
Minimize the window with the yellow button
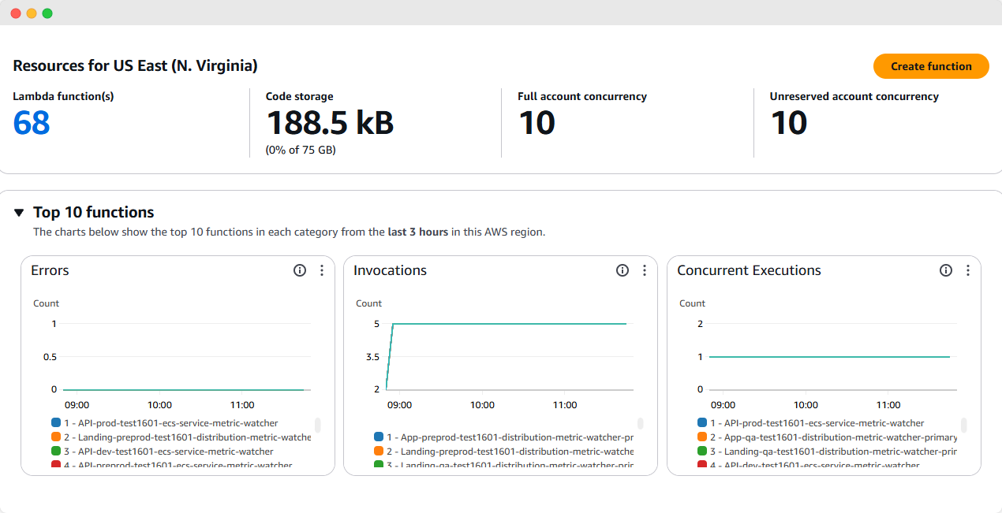[x=32, y=13]
